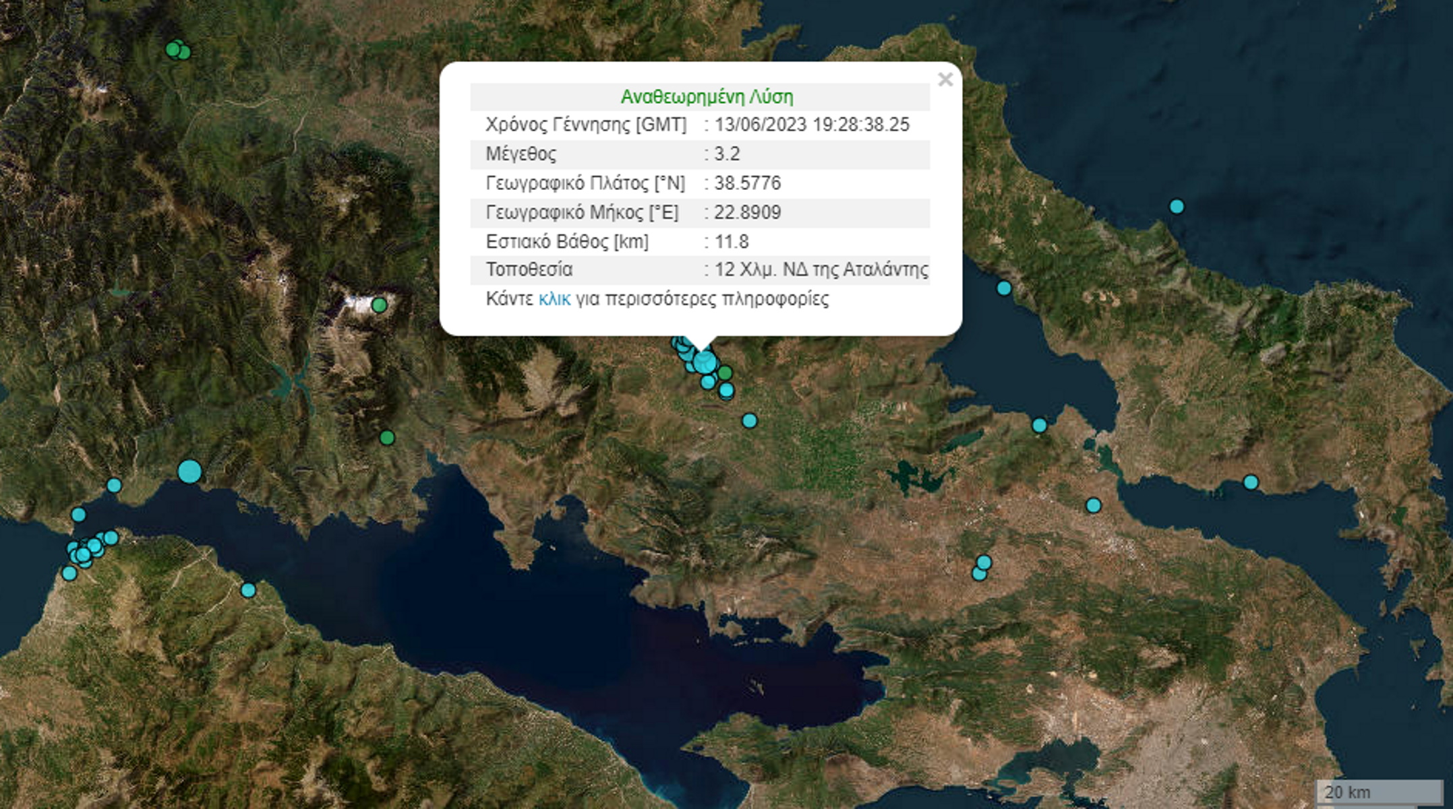Select the cyan marker farthest east on the map
1453x809 pixels.
(x=1251, y=482)
